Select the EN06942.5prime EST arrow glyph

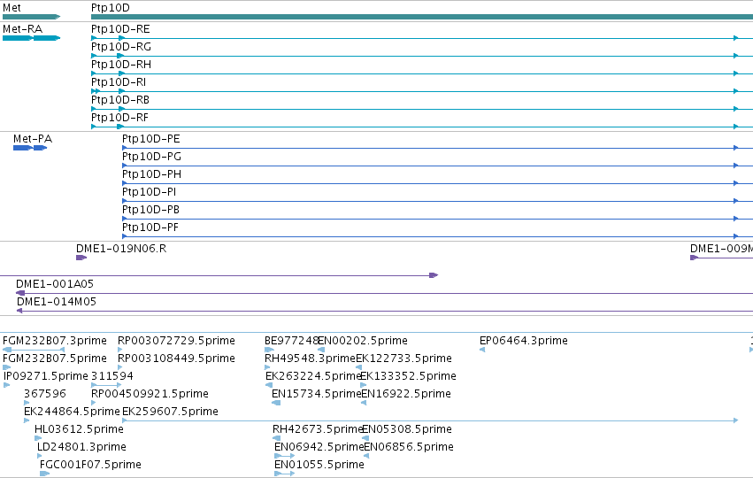point(284,456)
